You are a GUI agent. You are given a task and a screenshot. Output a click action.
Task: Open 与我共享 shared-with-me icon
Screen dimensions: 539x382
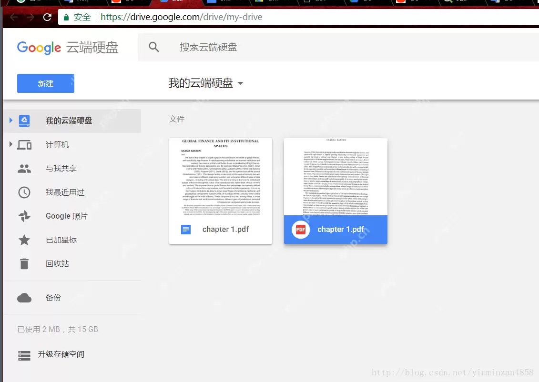coord(25,168)
